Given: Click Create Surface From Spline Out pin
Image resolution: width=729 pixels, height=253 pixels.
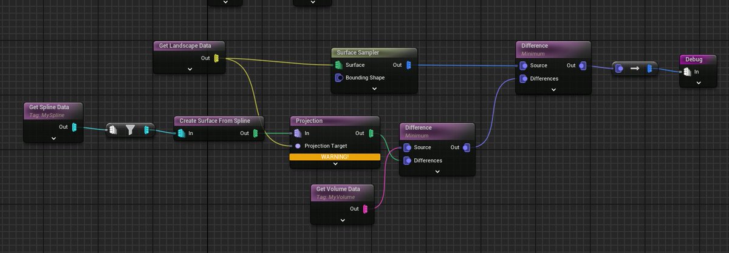Looking at the screenshot, I should pyautogui.click(x=256, y=133).
